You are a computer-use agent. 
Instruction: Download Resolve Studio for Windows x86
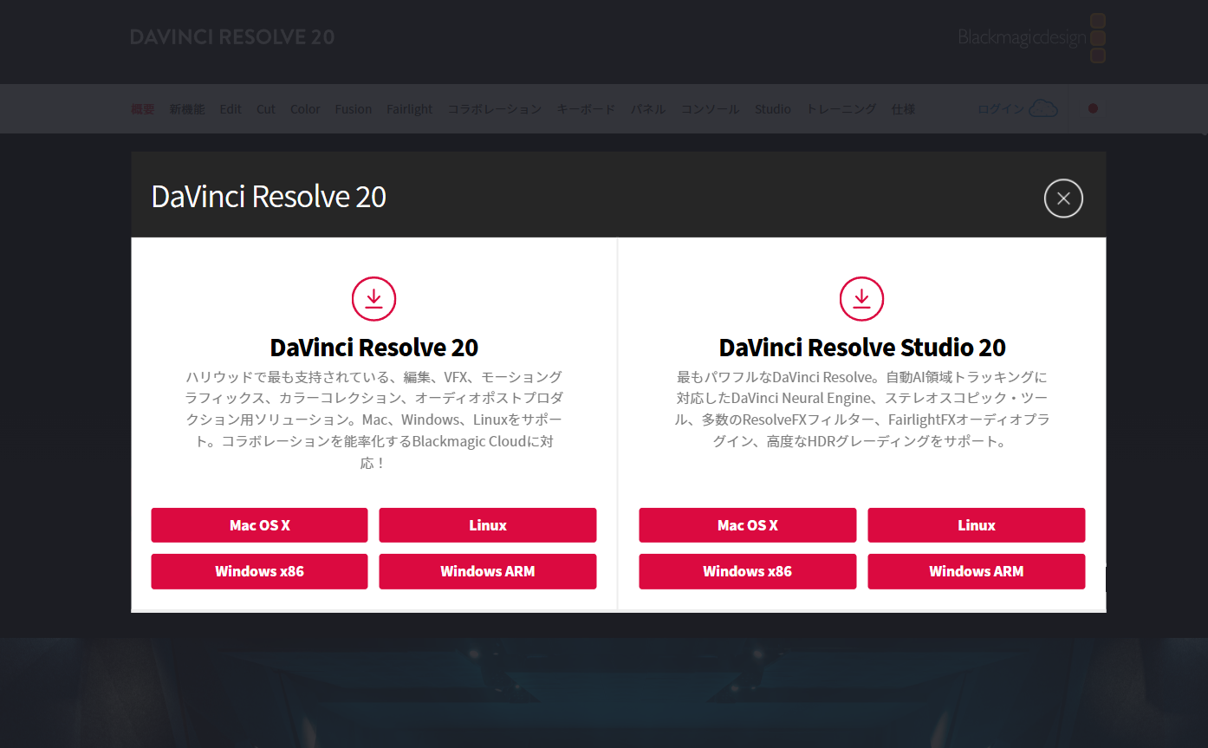click(747, 571)
